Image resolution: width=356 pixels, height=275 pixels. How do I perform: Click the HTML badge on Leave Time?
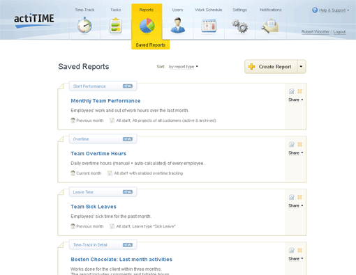[128, 192]
